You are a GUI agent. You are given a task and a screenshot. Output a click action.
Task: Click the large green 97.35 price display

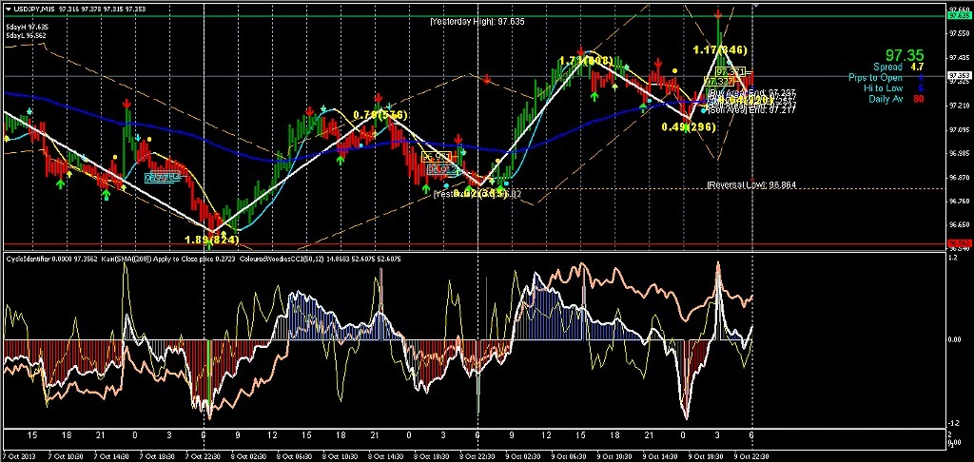pyautogui.click(x=904, y=56)
